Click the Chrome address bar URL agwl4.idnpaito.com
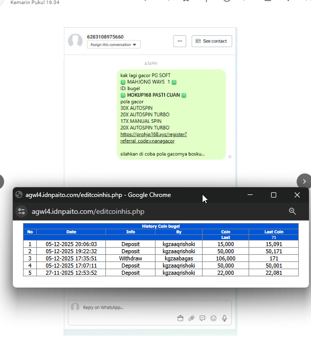The image size is (311, 351). click(88, 211)
